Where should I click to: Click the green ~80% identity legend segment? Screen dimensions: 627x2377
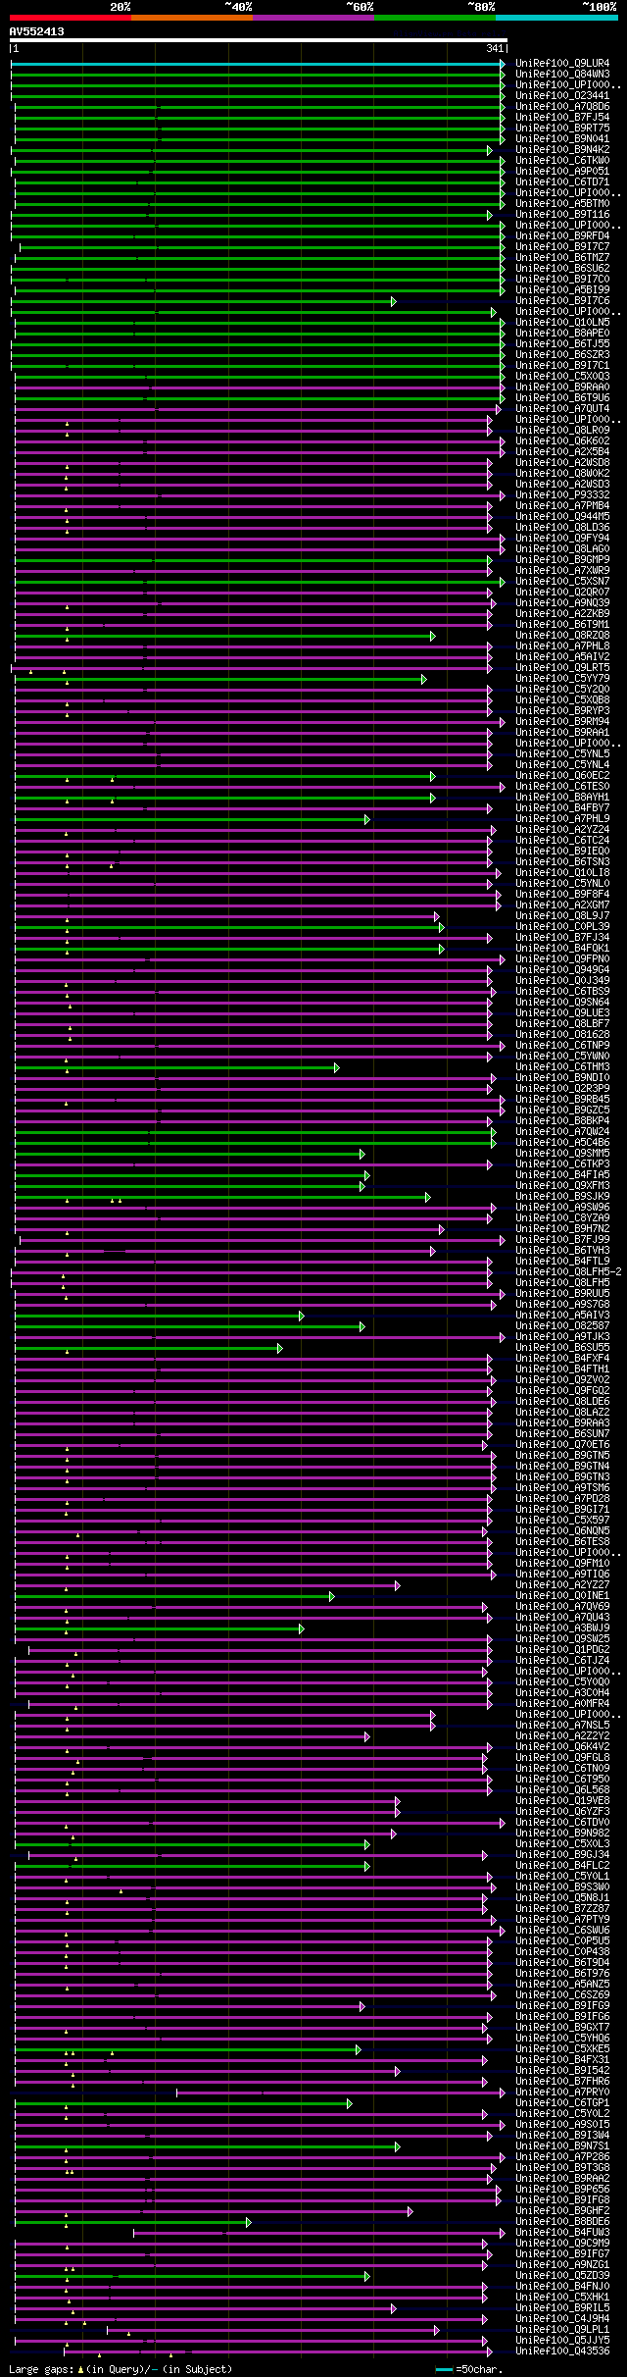tap(435, 18)
